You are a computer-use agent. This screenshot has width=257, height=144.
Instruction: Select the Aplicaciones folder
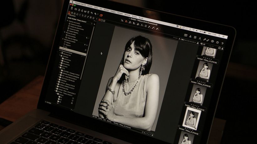tap(66, 60)
